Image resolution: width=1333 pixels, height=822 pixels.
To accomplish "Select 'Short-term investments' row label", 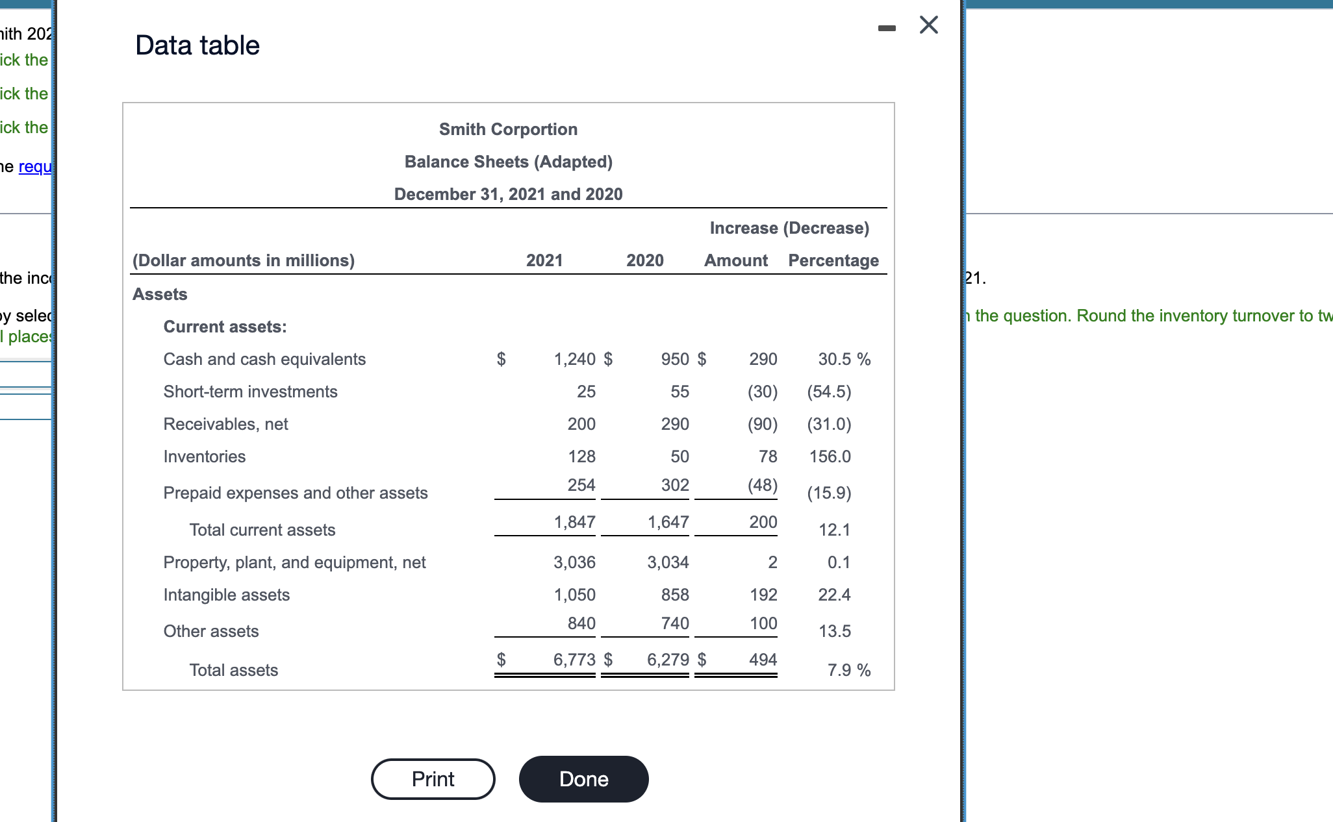I will [x=250, y=392].
